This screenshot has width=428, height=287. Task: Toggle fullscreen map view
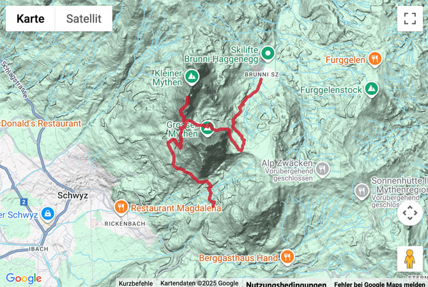pos(409,18)
